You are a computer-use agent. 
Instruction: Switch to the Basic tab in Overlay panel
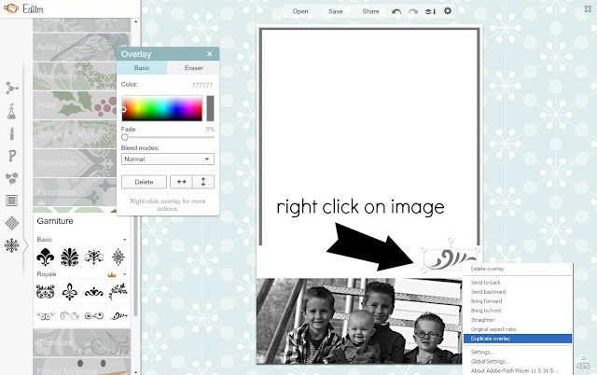[x=142, y=68]
